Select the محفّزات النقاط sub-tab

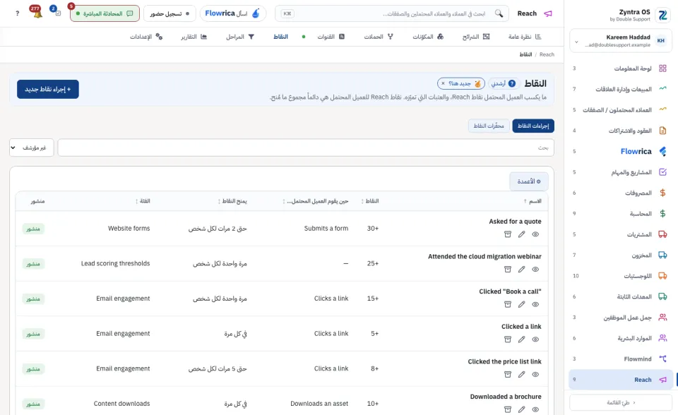click(489, 126)
